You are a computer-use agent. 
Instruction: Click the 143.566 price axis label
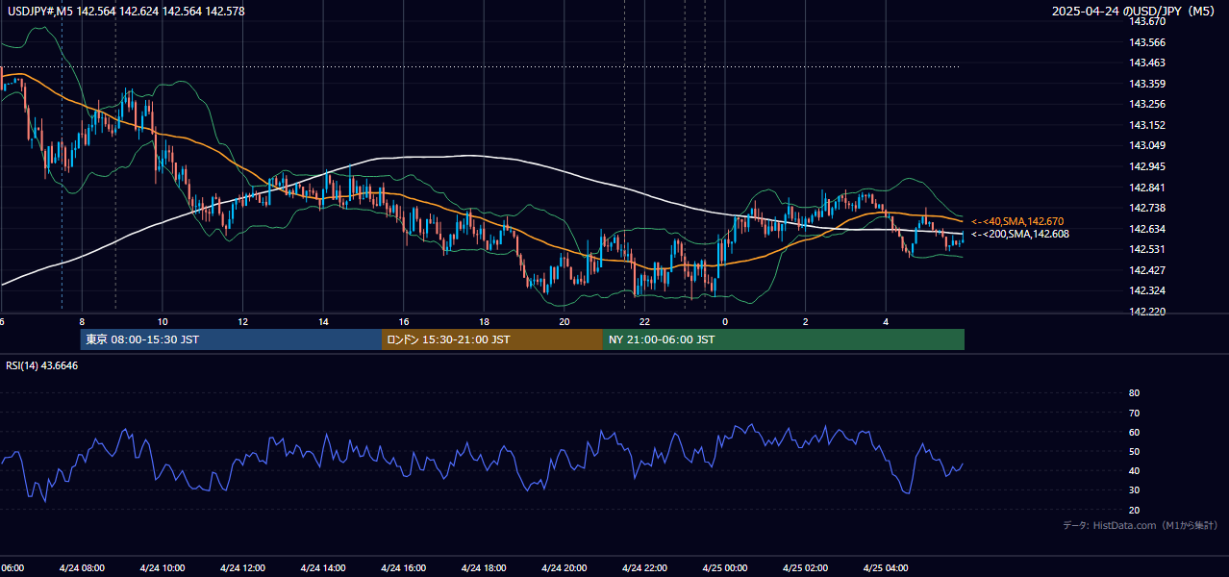[1147, 42]
